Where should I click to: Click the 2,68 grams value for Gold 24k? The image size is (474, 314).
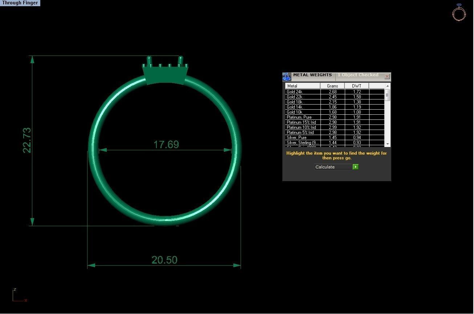click(332, 92)
